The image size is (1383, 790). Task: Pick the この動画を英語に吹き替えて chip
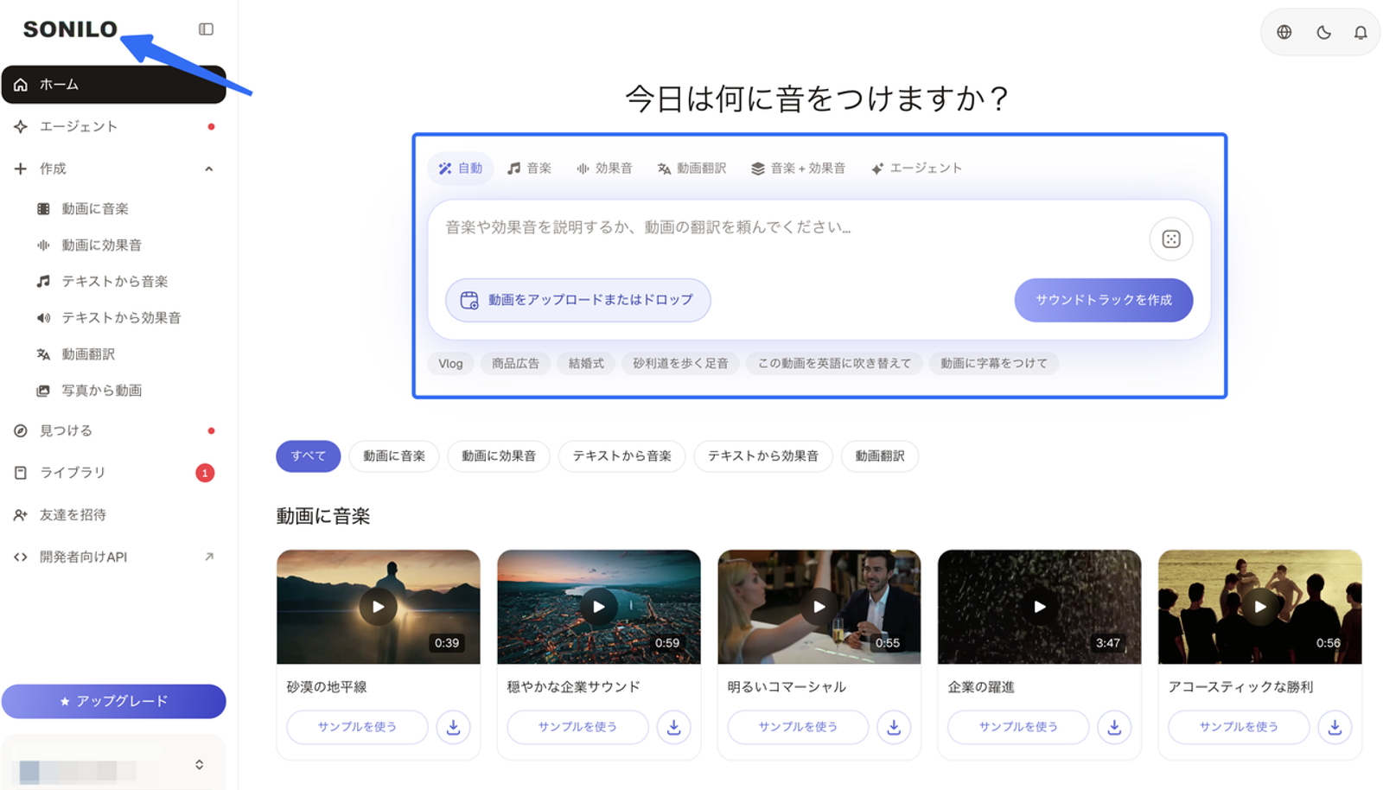pyautogui.click(x=834, y=364)
